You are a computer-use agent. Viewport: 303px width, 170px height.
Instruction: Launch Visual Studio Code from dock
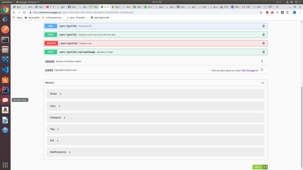(x=5, y=70)
